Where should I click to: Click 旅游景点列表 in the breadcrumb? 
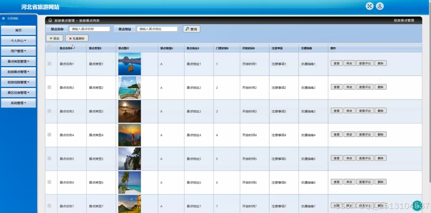click(89, 21)
